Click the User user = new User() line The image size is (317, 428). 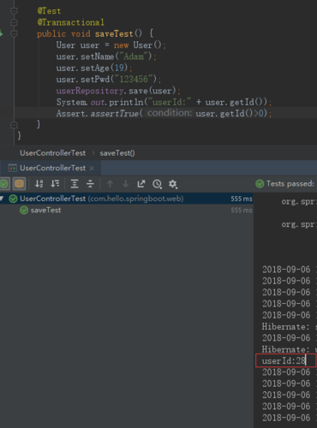pyautogui.click(x=111, y=45)
